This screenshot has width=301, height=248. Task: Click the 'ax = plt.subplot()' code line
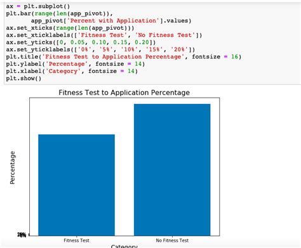pyautogui.click(x=38, y=6)
